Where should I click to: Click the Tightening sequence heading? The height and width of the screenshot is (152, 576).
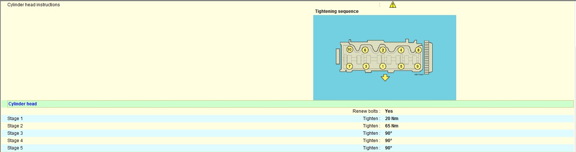point(336,11)
